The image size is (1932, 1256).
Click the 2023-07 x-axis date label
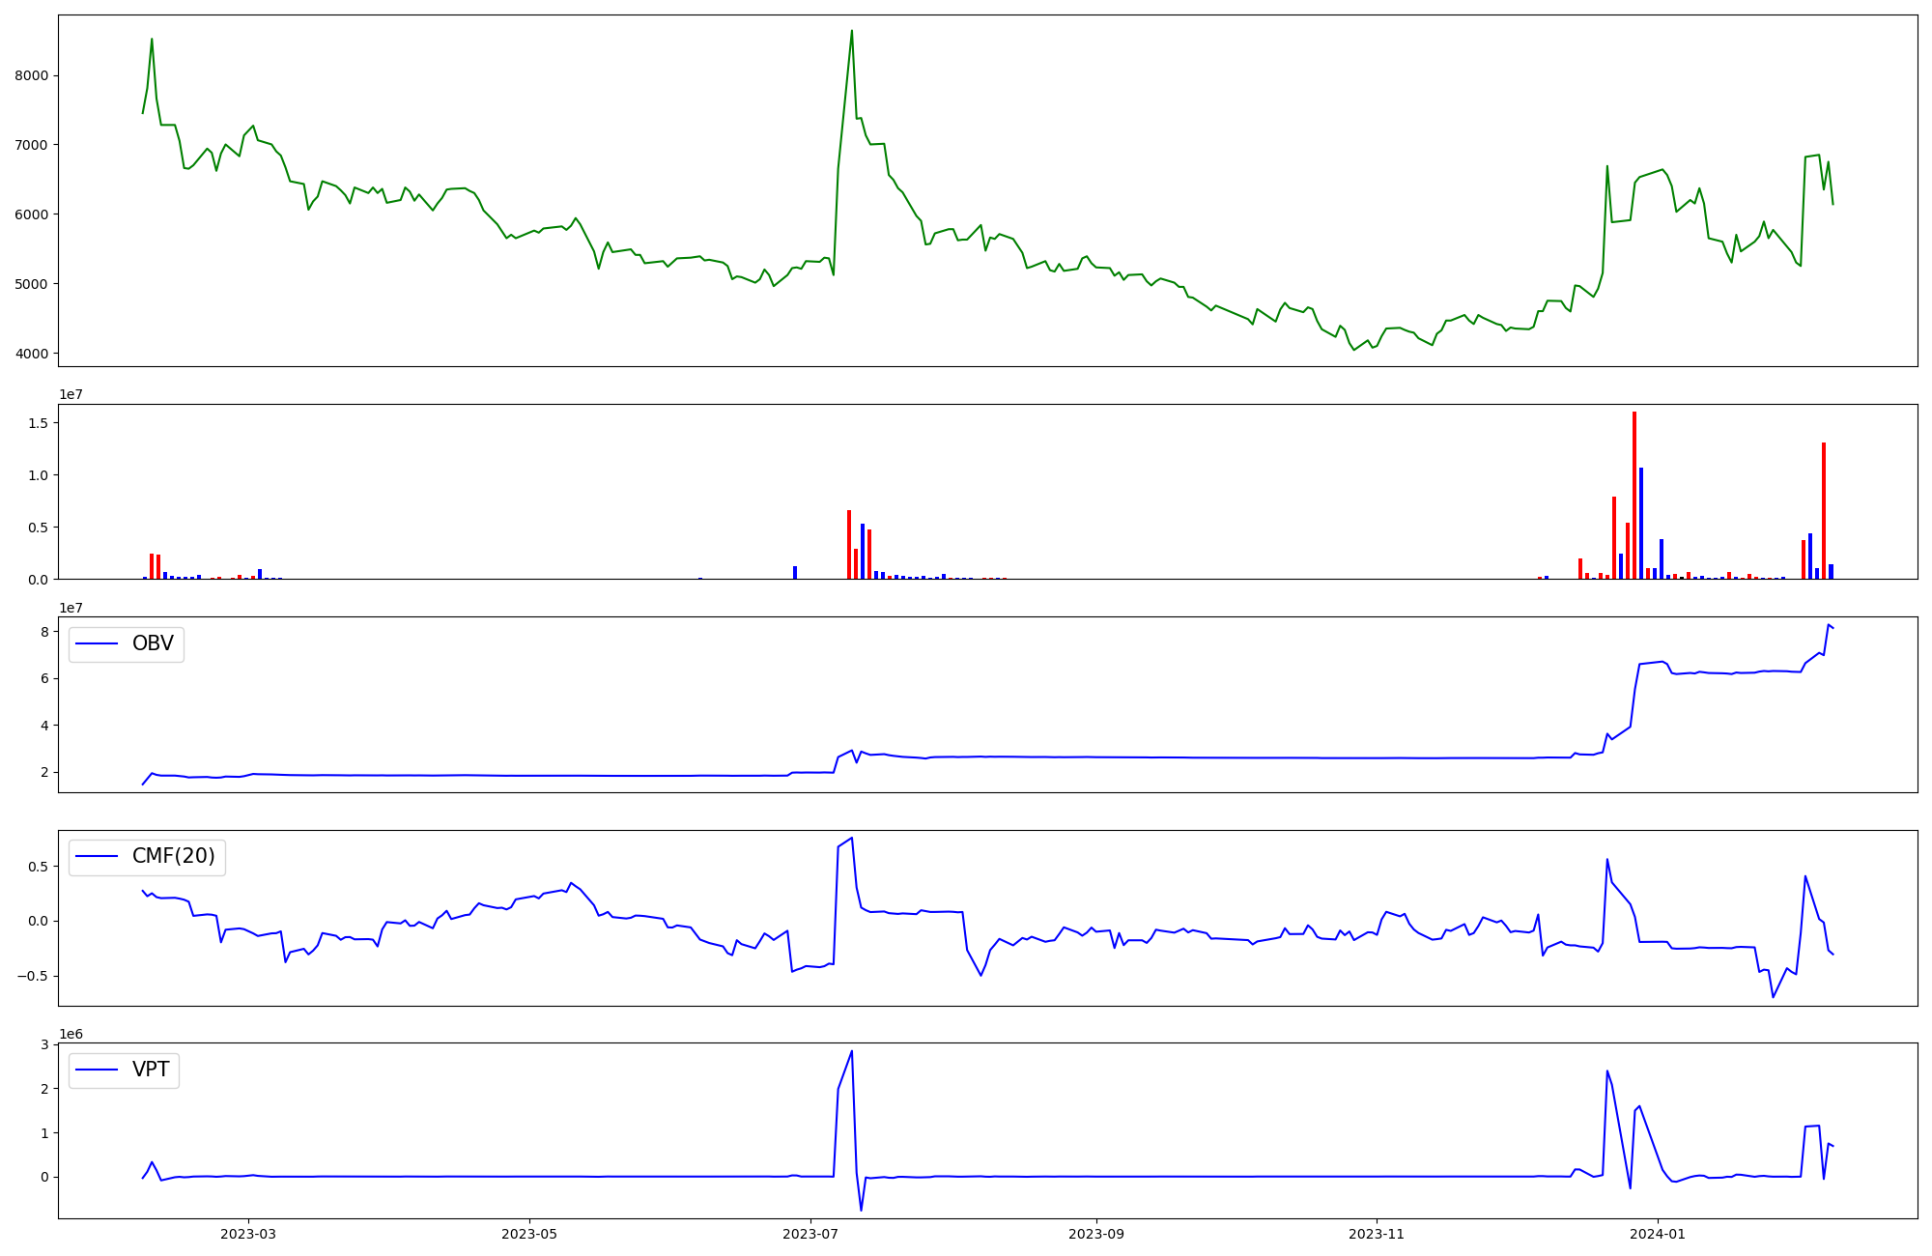tap(810, 1234)
